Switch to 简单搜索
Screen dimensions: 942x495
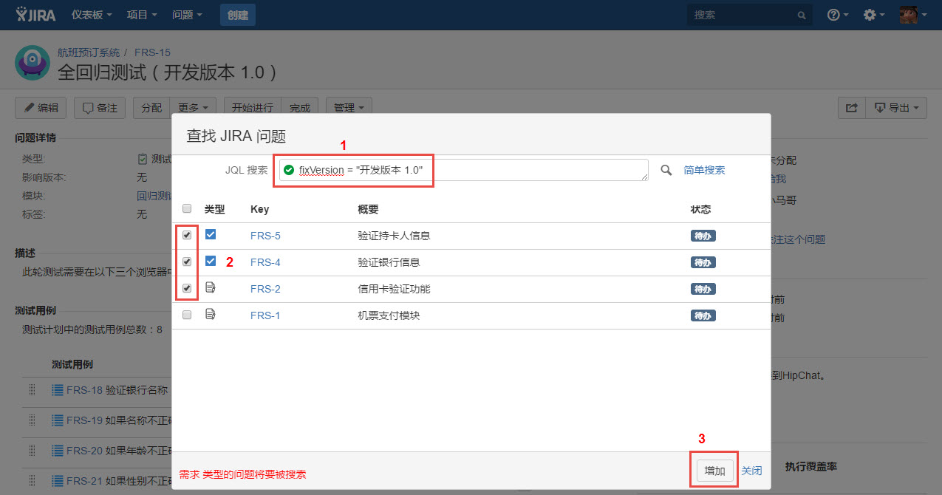tap(704, 170)
